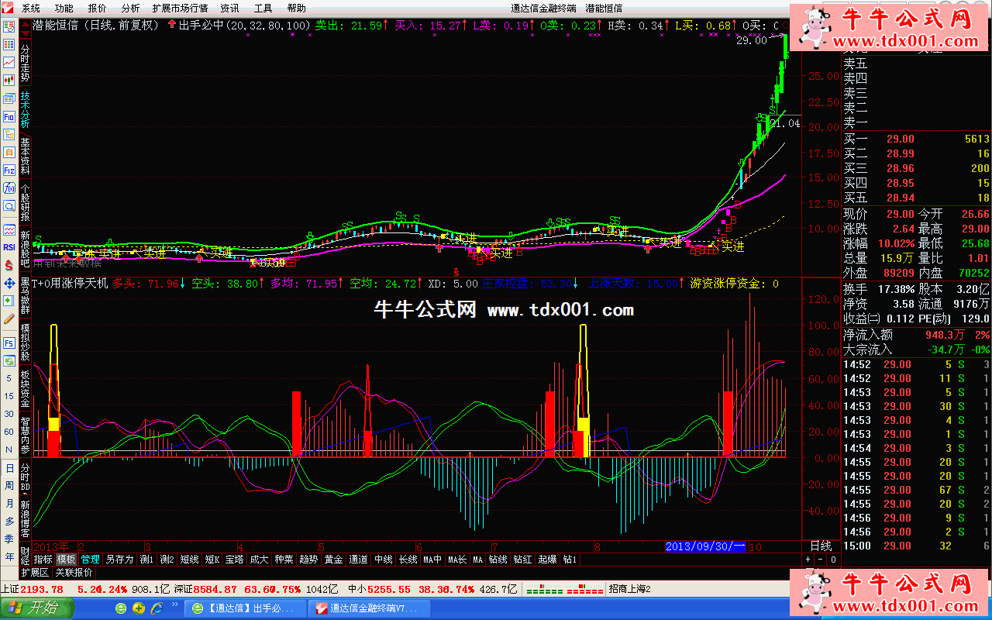The image size is (992, 620).
Task: Switch to the 分时走势 vertical tab
Action: coord(25,62)
